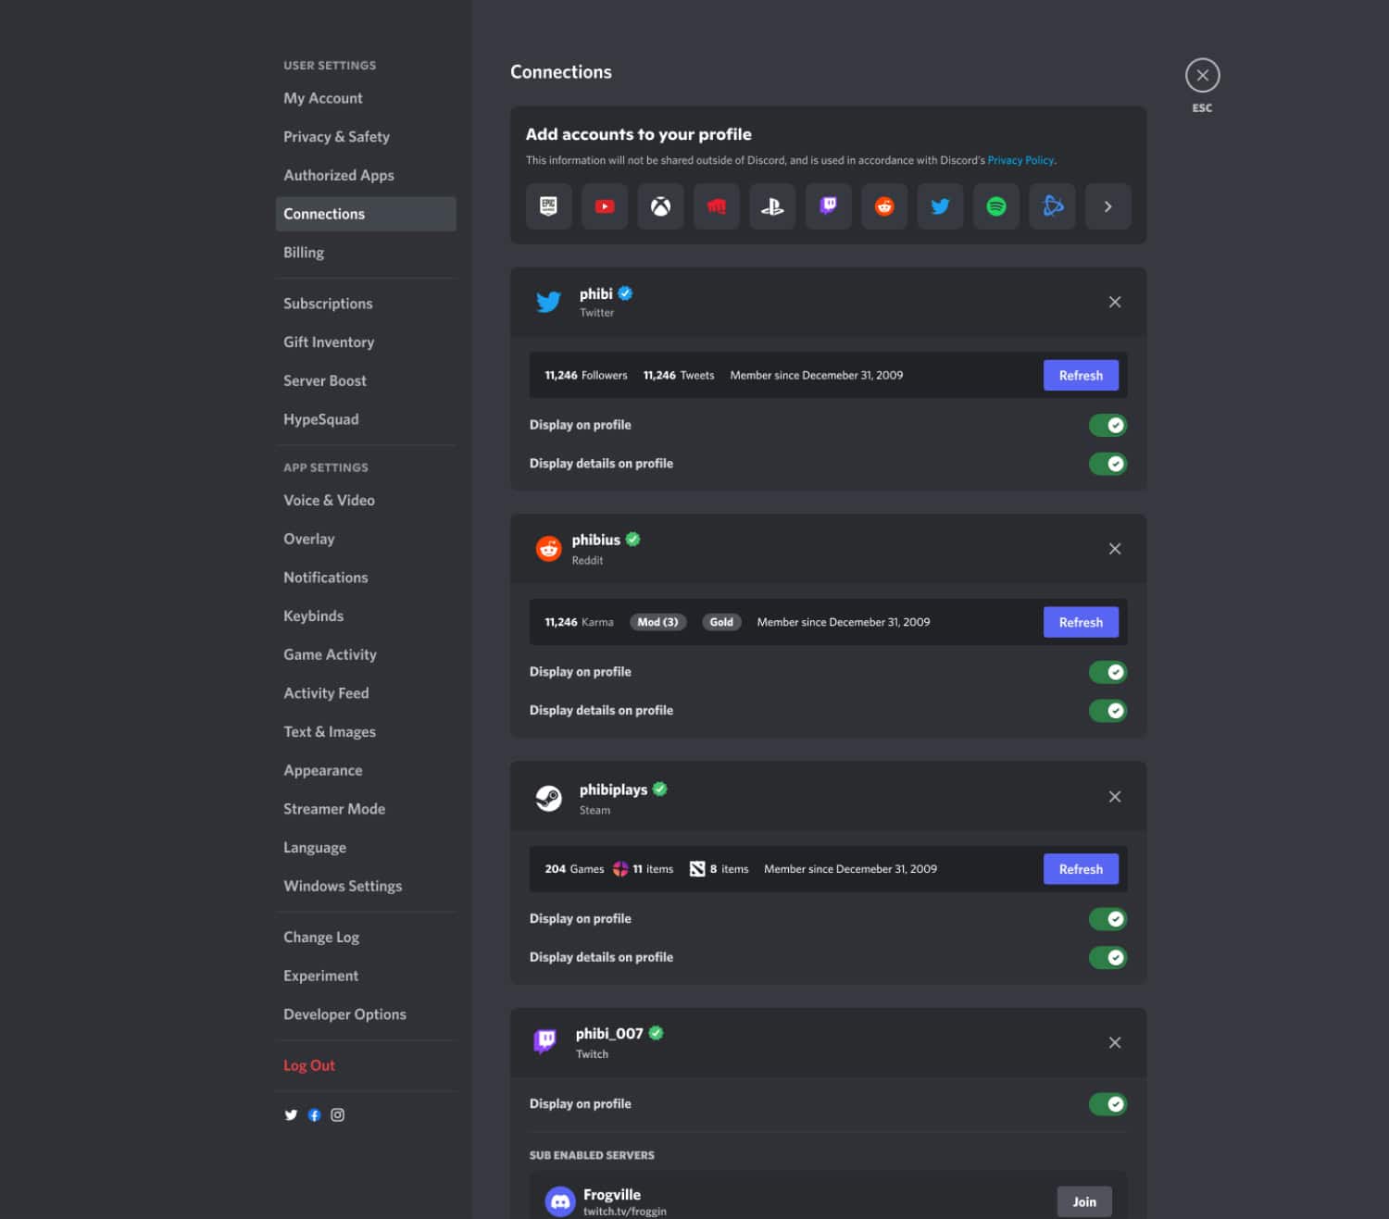The height and width of the screenshot is (1219, 1389).
Task: Open Gift Inventory
Action: (x=366, y=342)
